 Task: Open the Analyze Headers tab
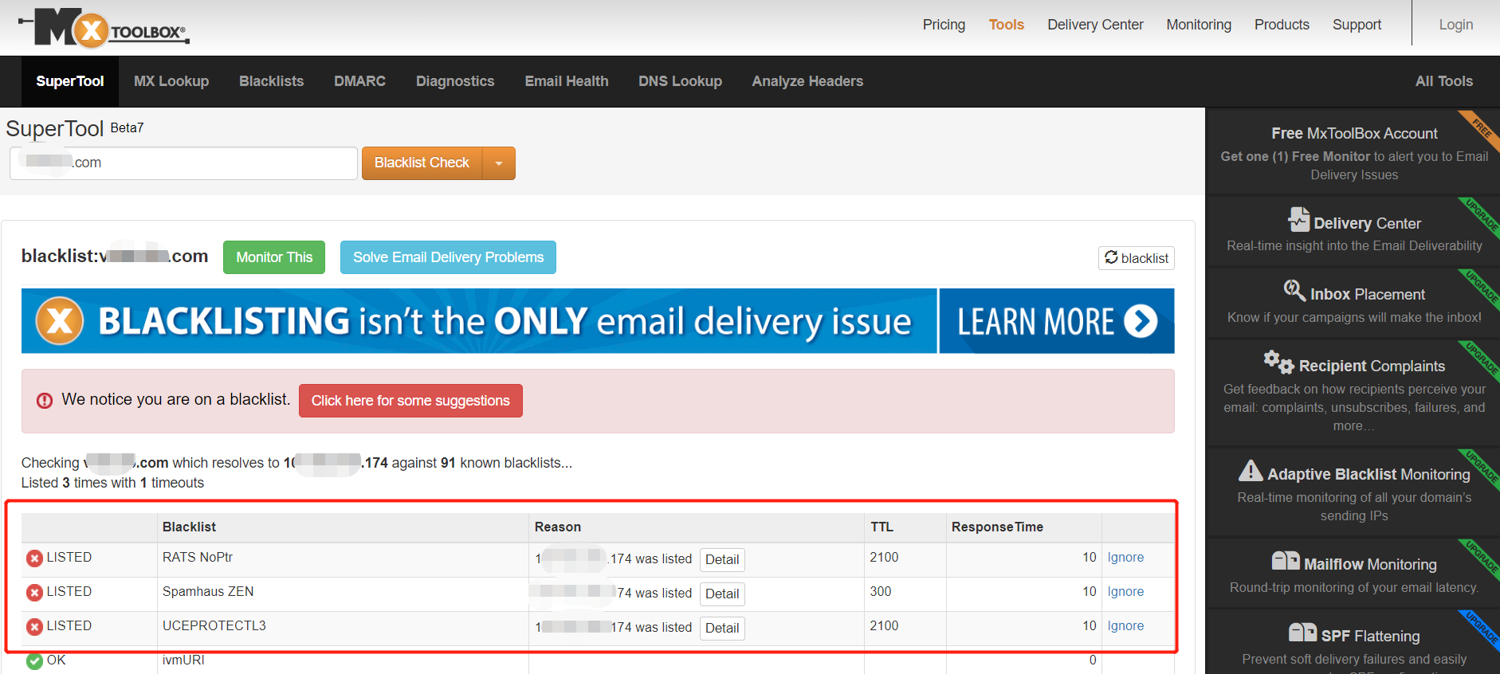[807, 81]
